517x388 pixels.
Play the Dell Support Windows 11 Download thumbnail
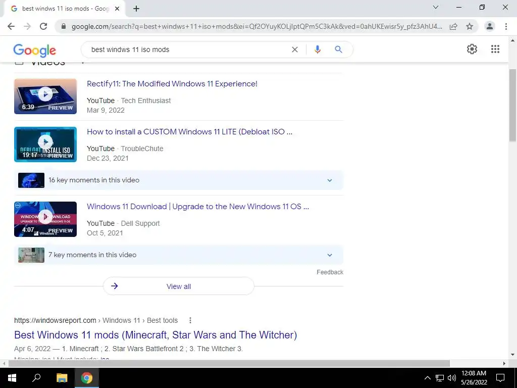(45, 219)
